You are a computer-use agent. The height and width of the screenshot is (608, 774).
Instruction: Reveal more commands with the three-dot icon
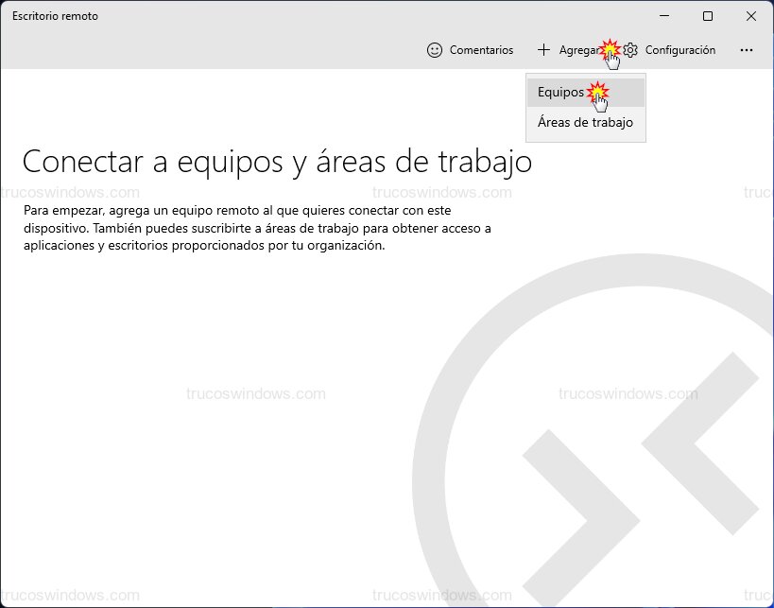tap(747, 50)
